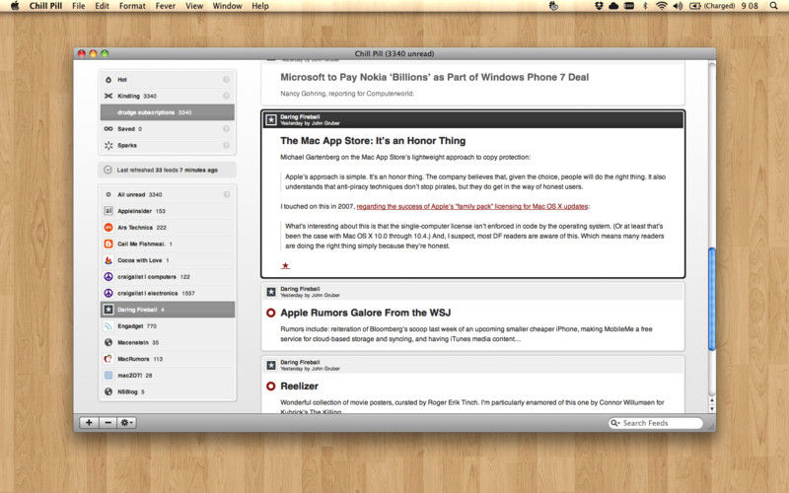Click the red star on Mac App Store article

pyautogui.click(x=285, y=265)
